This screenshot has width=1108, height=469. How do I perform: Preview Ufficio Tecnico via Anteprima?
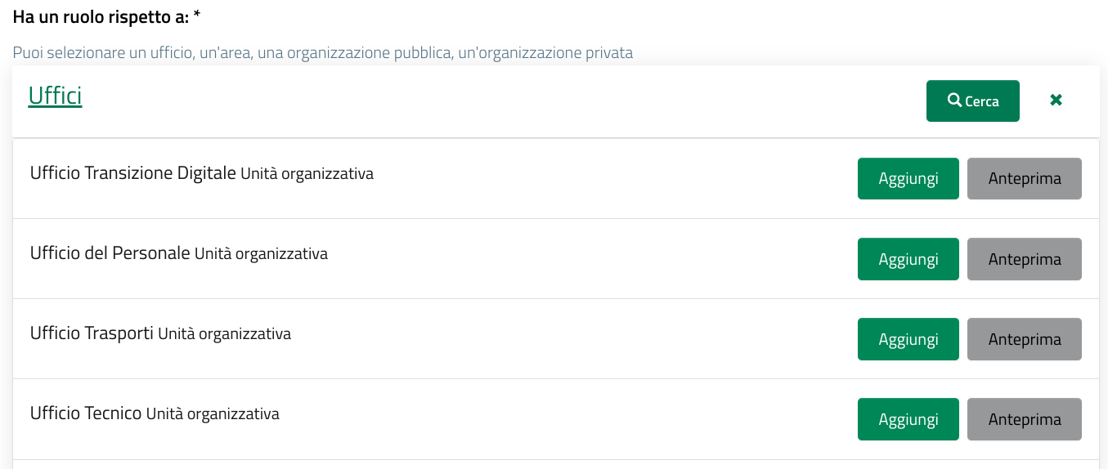tap(1025, 419)
